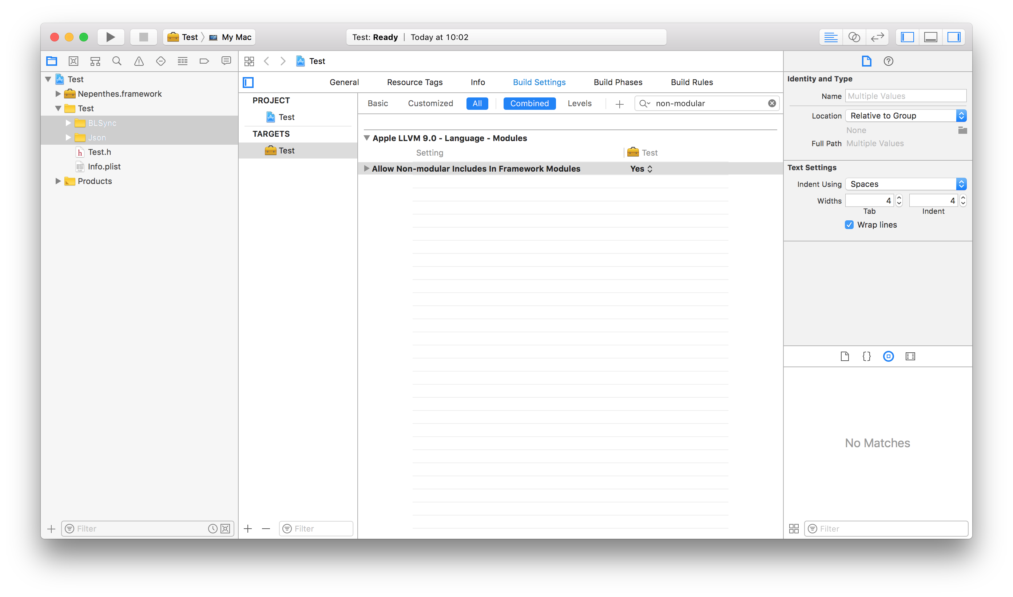Add a new target
This screenshot has height=597, width=1013.
[248, 529]
